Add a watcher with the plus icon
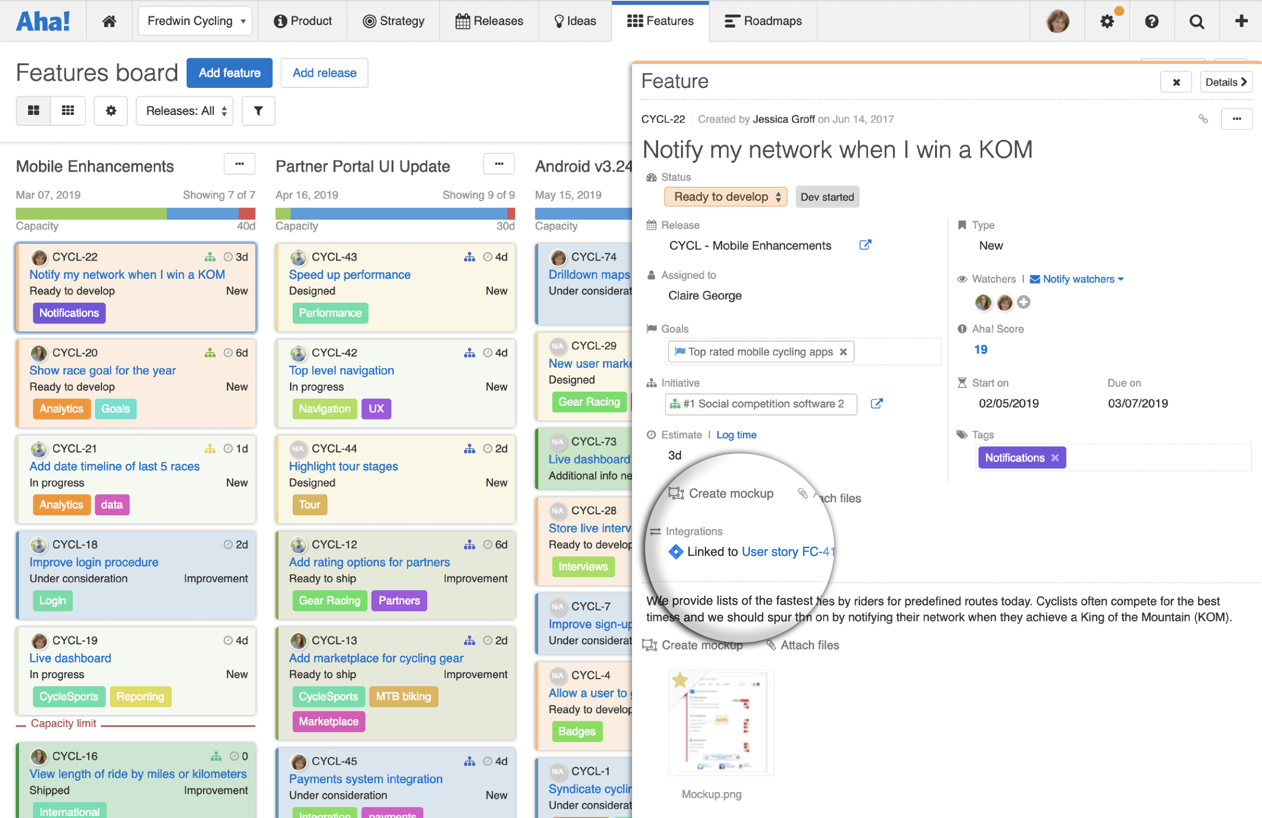 point(1024,302)
